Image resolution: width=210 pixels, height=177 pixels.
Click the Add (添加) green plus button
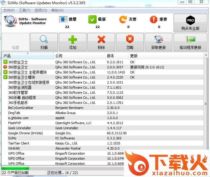(x=72, y=42)
